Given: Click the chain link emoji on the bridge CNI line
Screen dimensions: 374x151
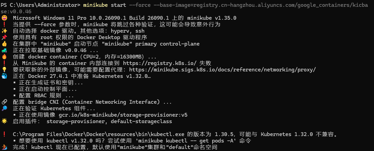Looking at the screenshot, I should (4, 102).
